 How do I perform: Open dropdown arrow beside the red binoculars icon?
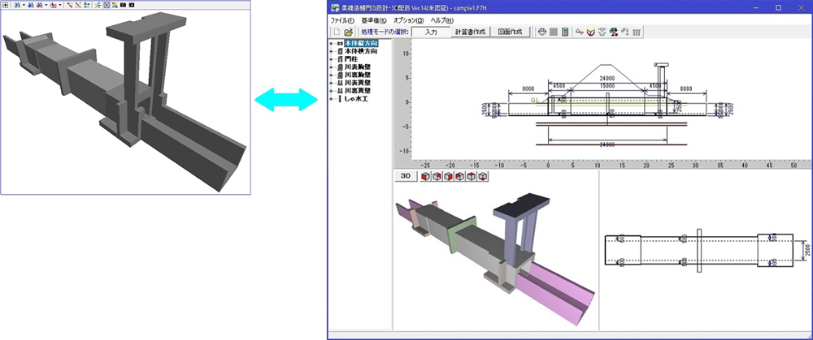pyautogui.click(x=46, y=5)
